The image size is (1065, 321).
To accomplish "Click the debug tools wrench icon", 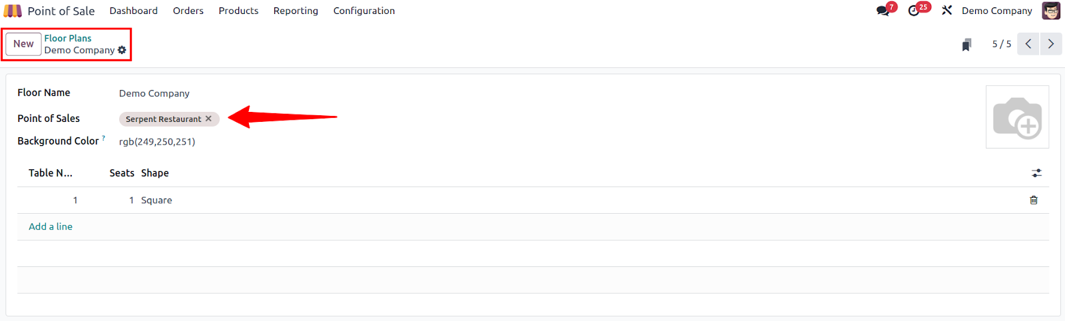I will coord(947,11).
